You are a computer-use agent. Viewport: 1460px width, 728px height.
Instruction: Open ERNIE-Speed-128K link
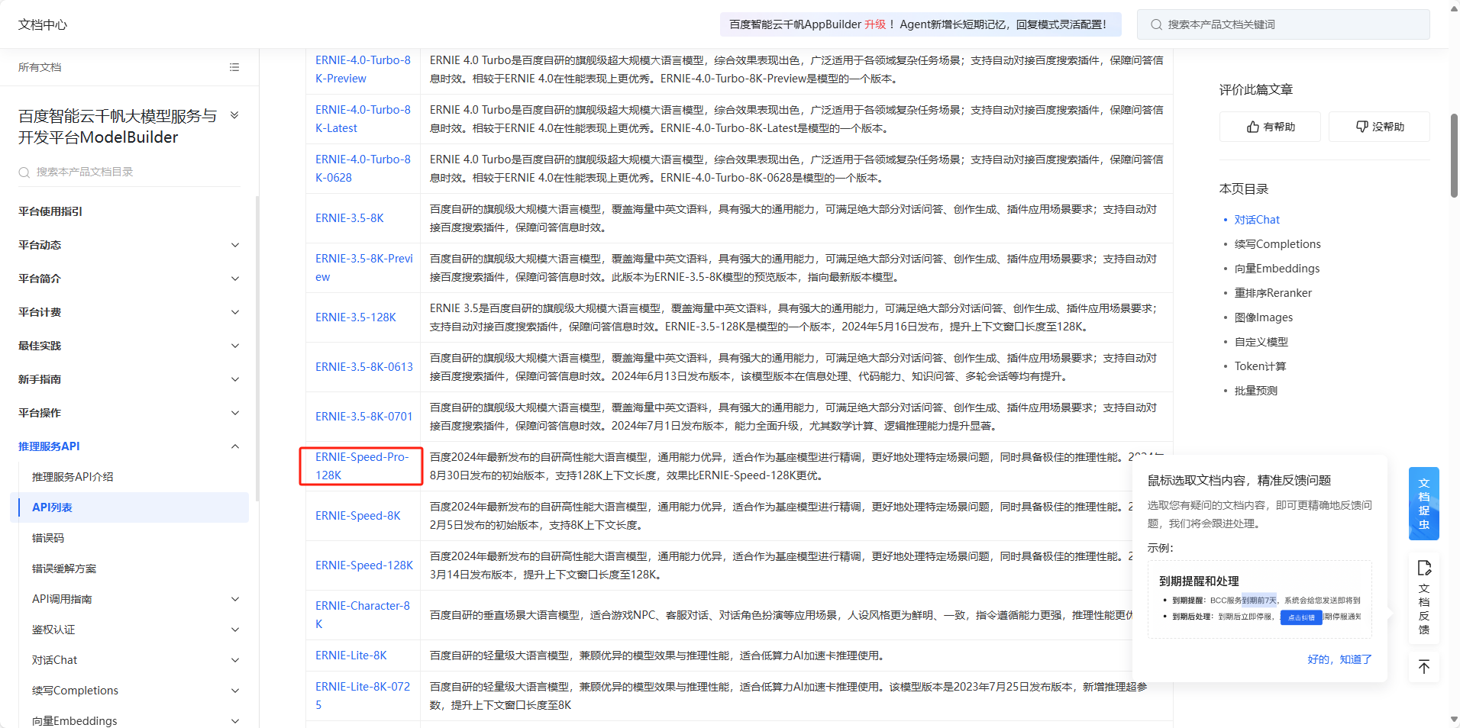point(364,565)
